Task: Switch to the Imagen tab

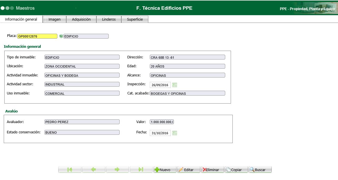Action: click(55, 19)
